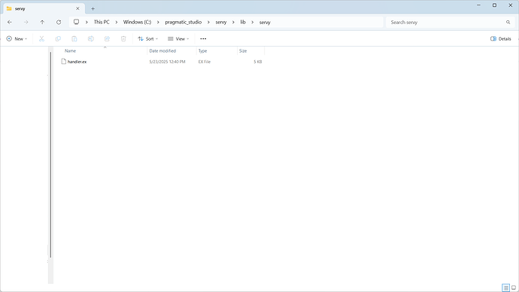Go back to the previous folder
The width and height of the screenshot is (519, 292).
pos(10,22)
